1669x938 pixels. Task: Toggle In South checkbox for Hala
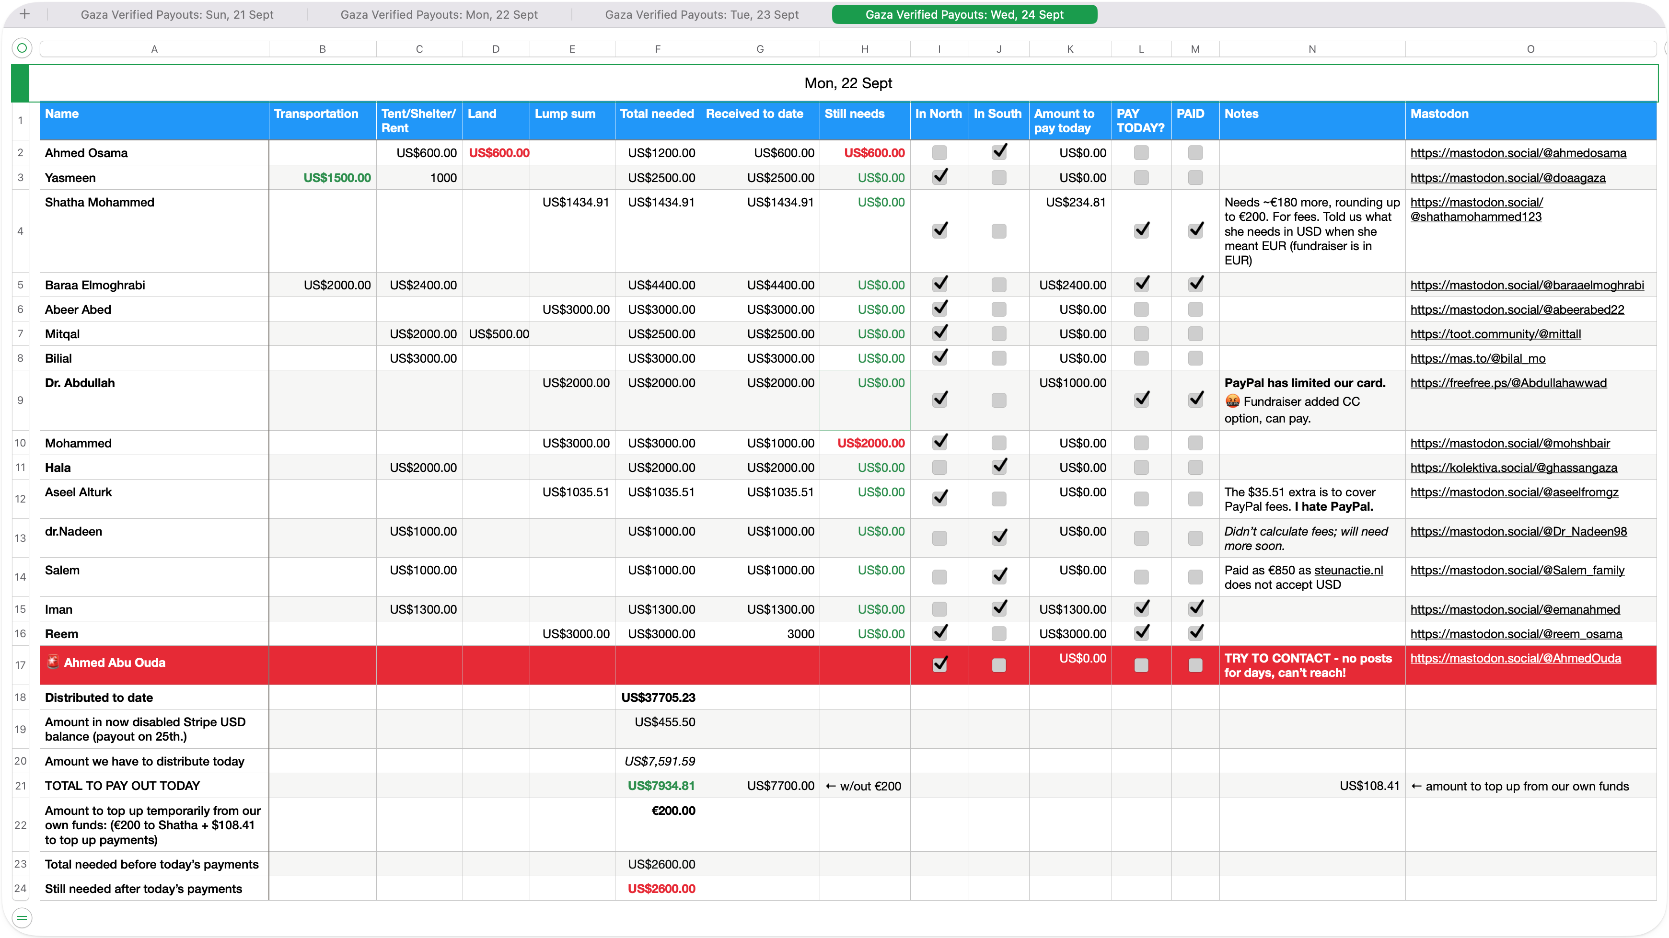click(998, 467)
